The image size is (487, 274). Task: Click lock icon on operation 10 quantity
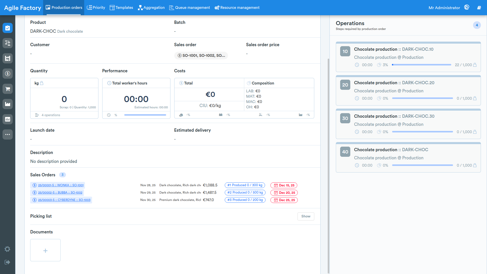pos(475,65)
